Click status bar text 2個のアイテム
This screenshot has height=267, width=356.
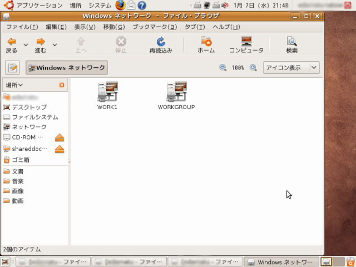[22, 250]
